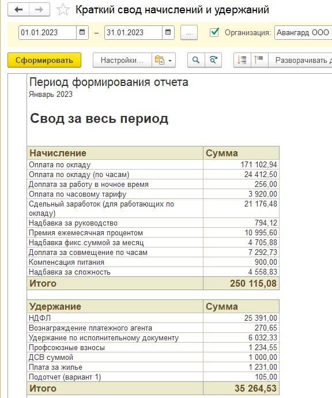Select the Итого accruals cell 250 115,08
This screenshot has width=332, height=398.
click(x=241, y=283)
